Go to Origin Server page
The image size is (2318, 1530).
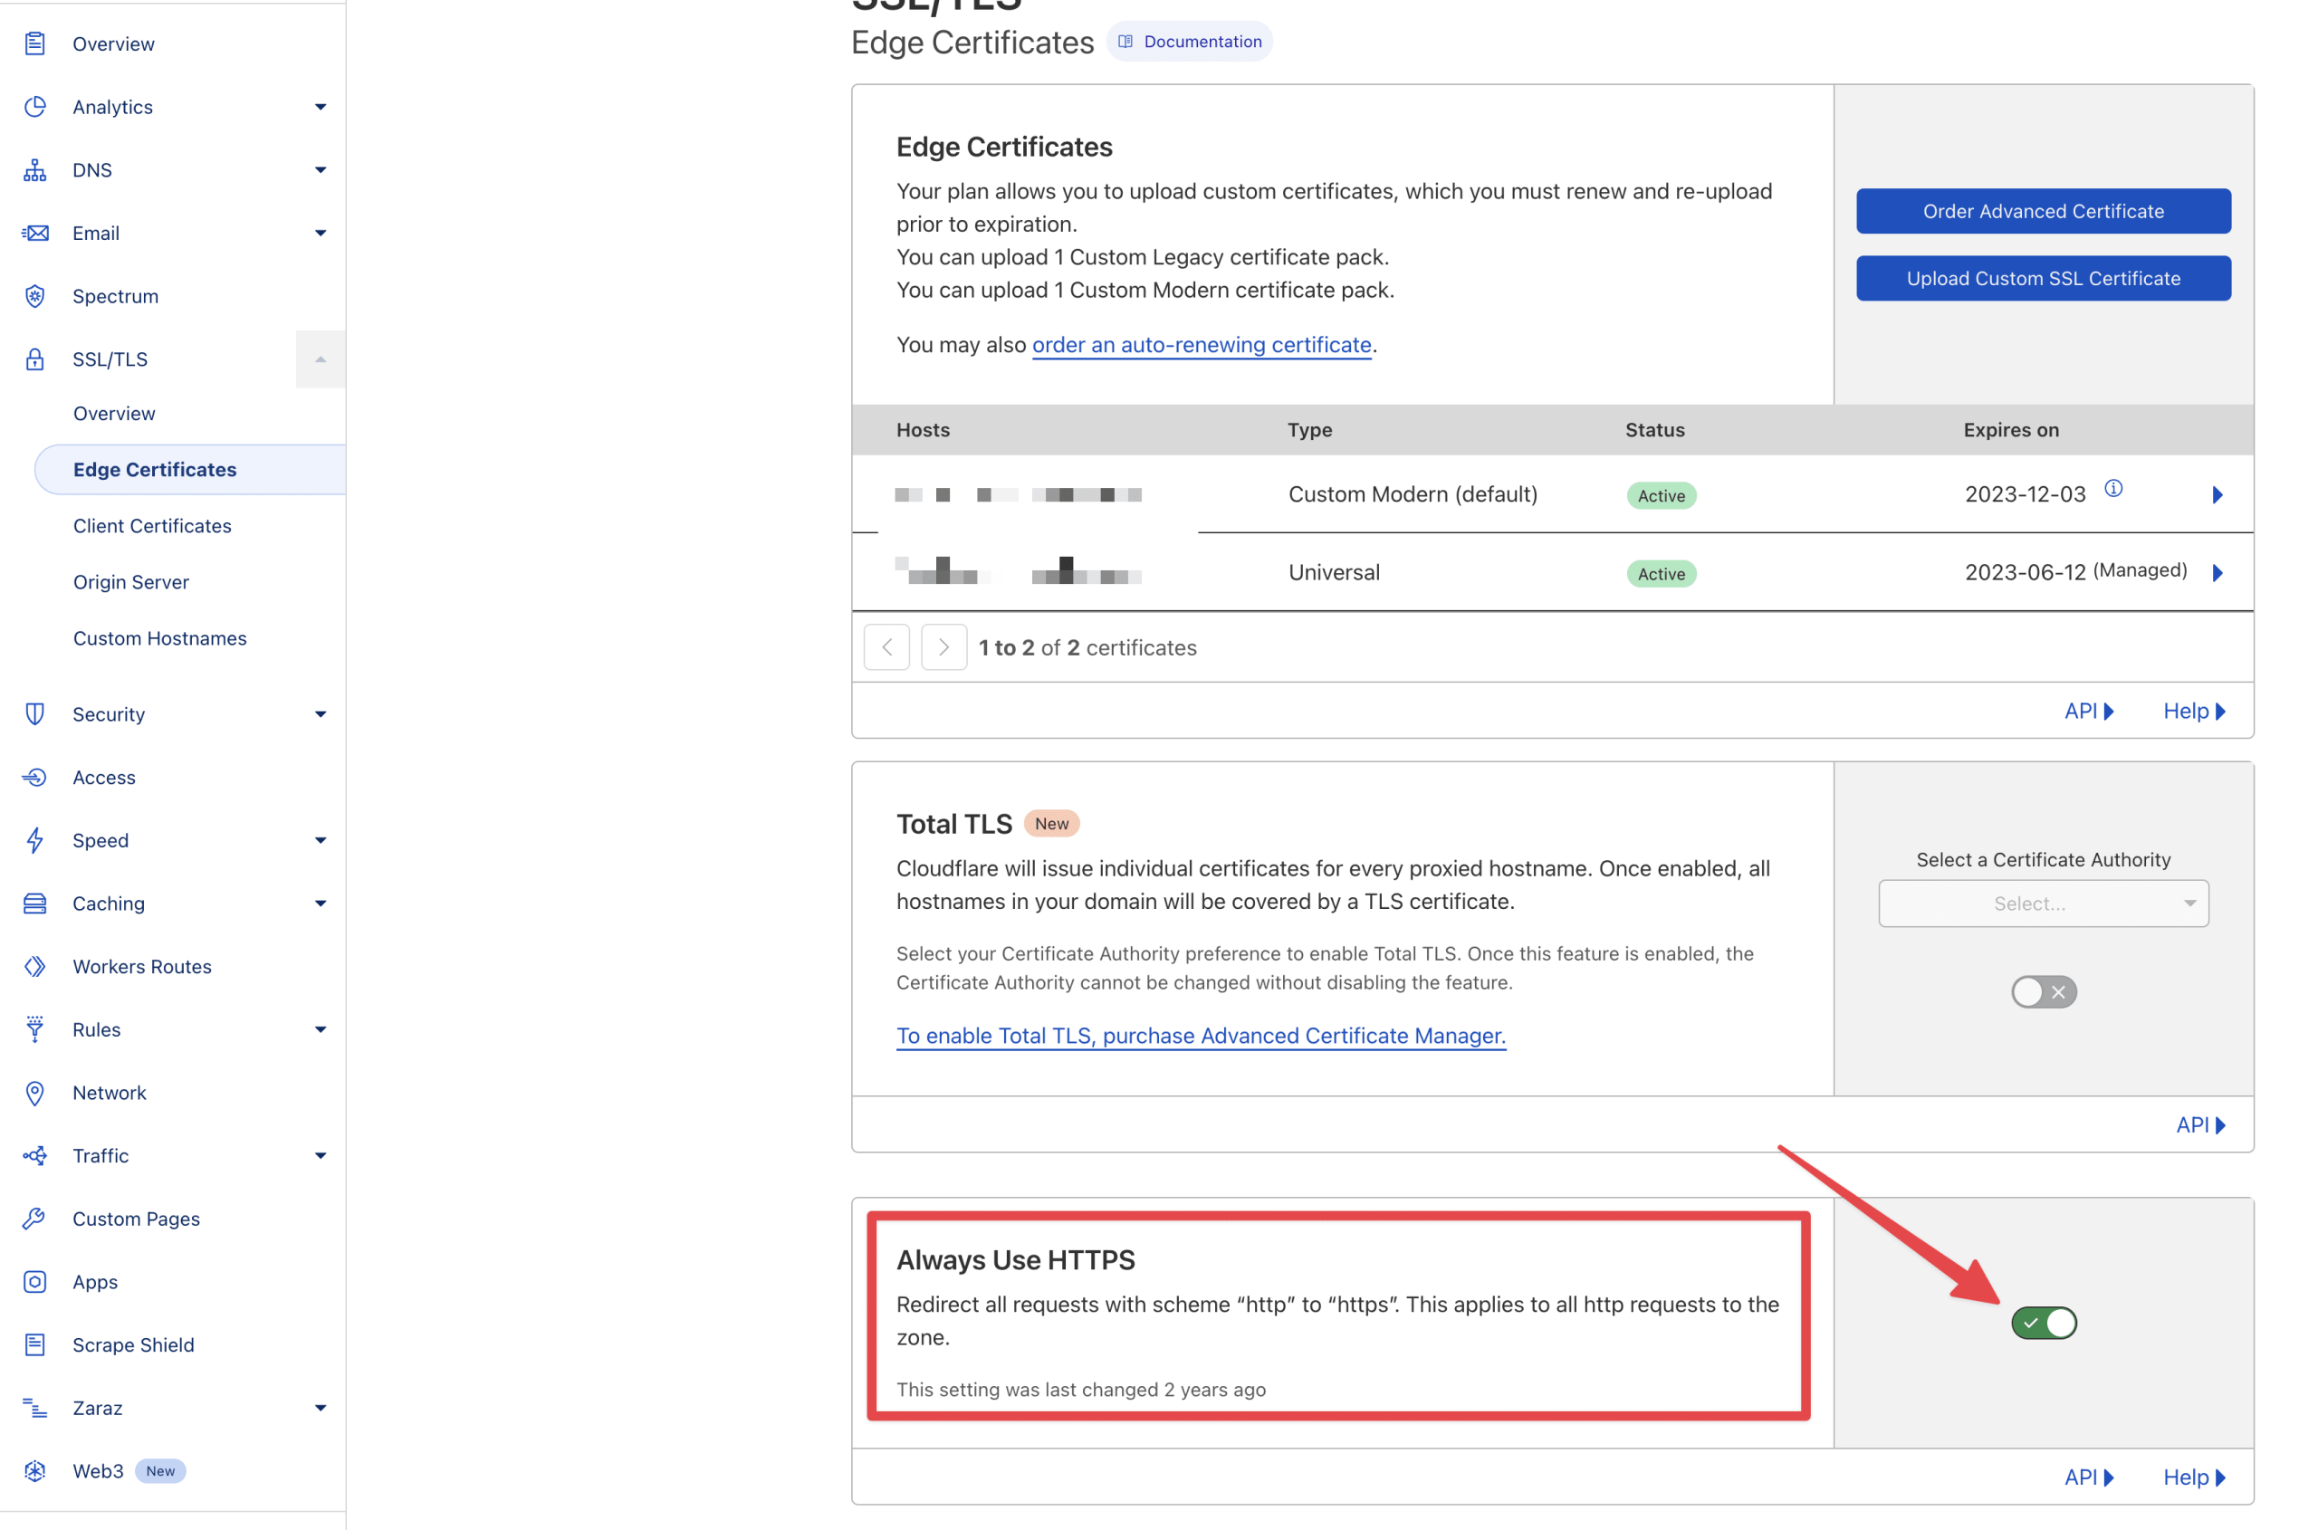[130, 582]
